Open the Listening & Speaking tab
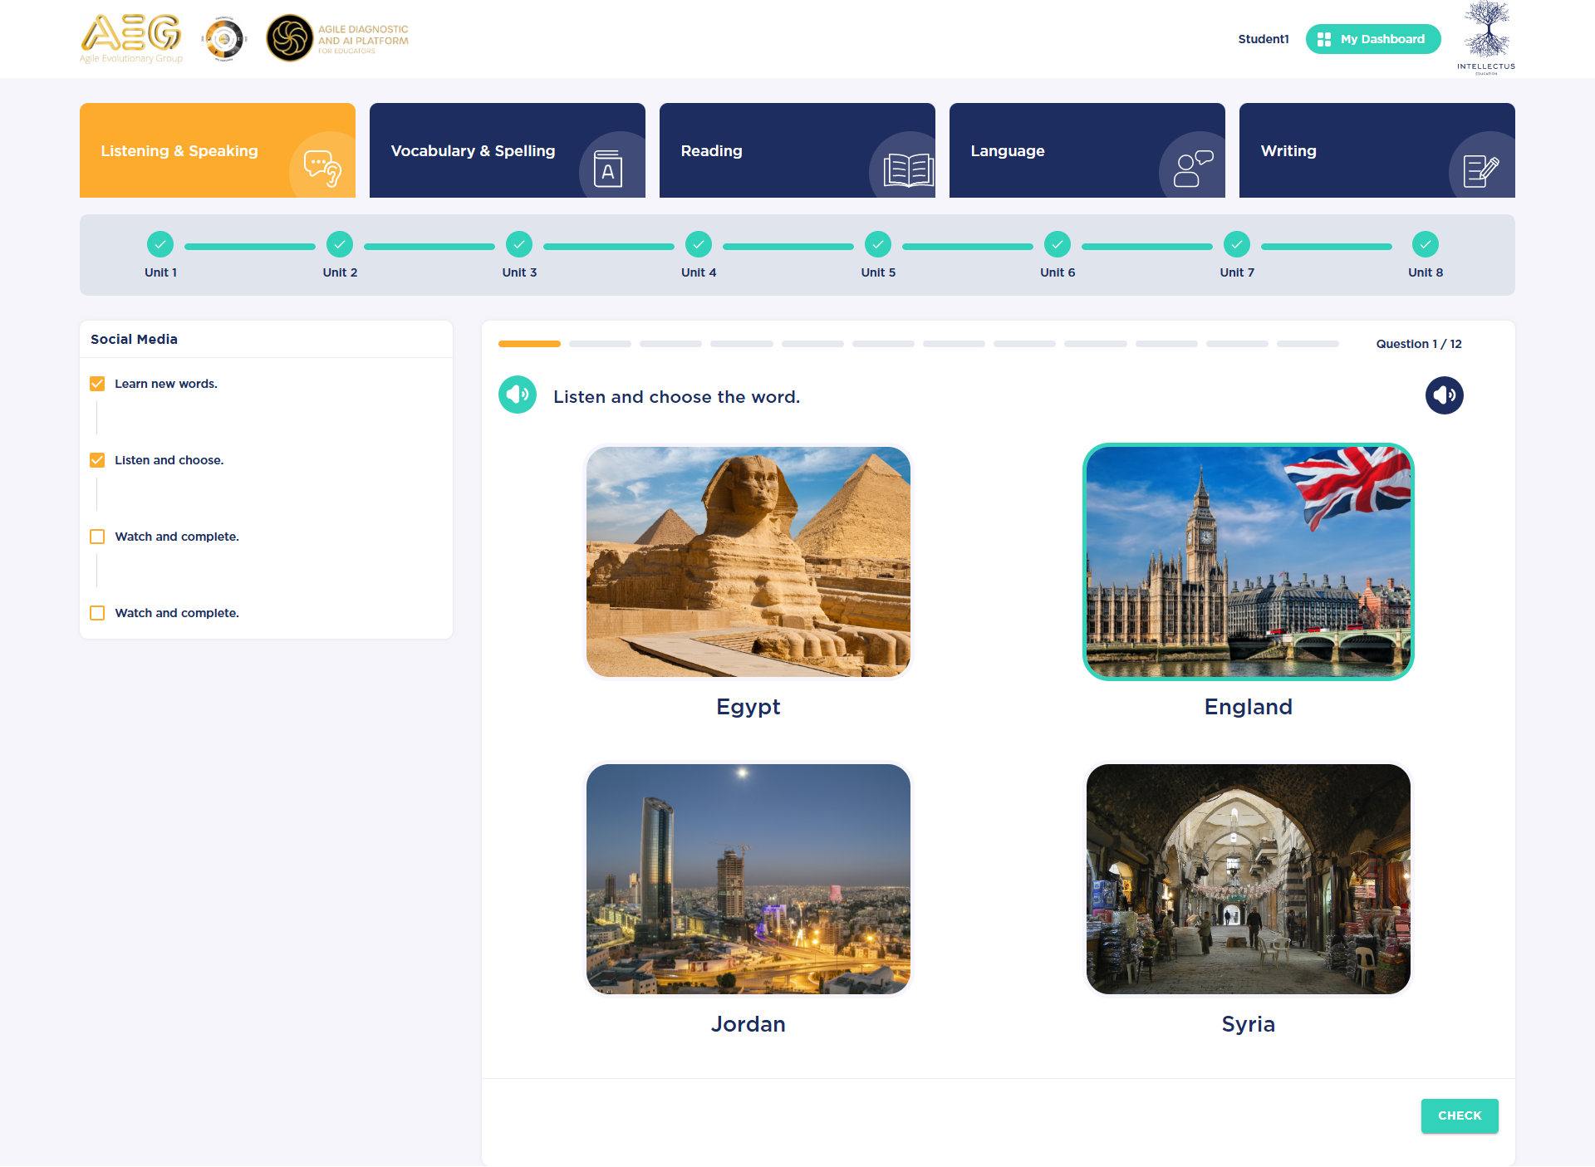 pos(218,150)
